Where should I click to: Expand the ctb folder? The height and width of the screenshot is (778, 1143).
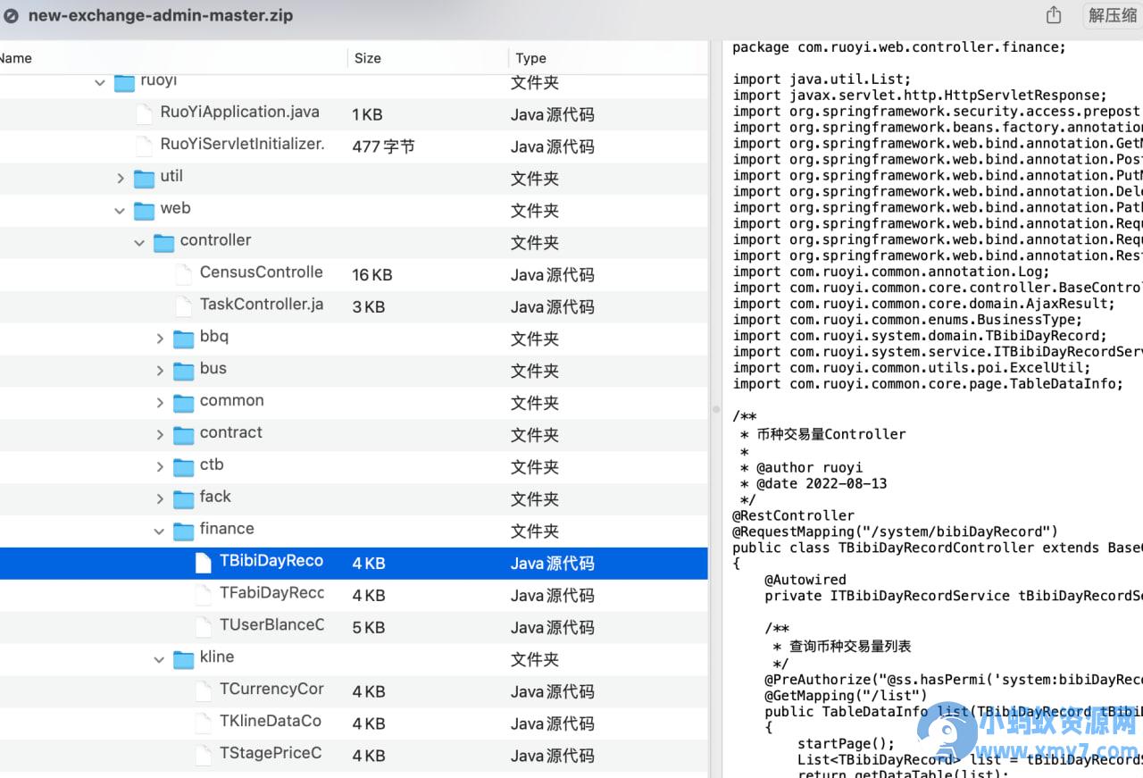(x=160, y=467)
